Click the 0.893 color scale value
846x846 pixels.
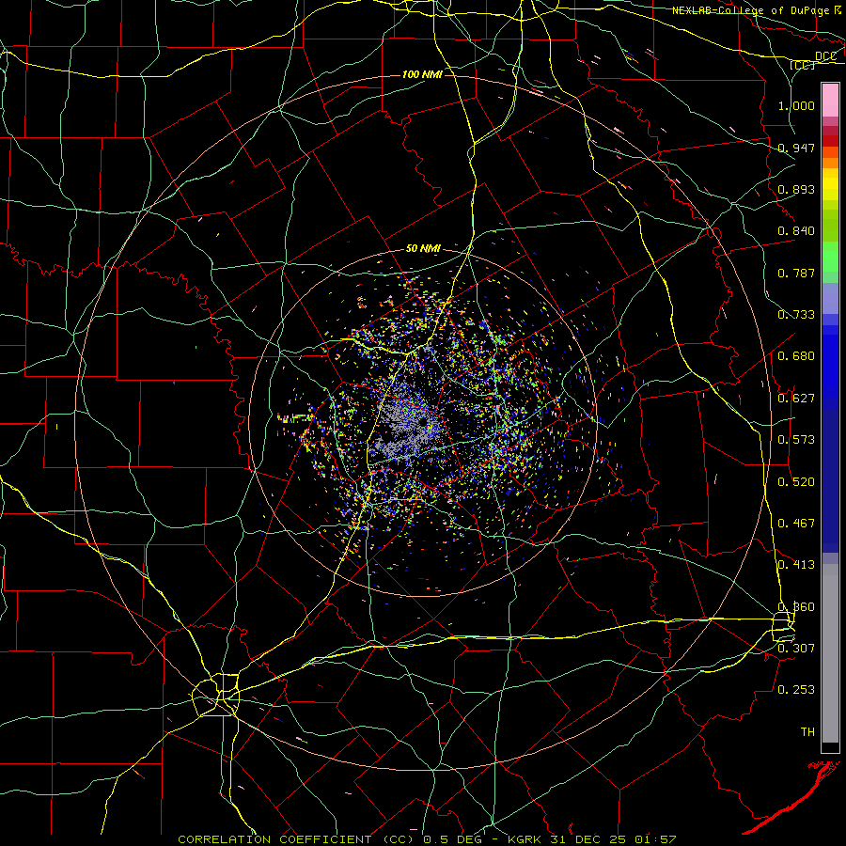click(796, 189)
